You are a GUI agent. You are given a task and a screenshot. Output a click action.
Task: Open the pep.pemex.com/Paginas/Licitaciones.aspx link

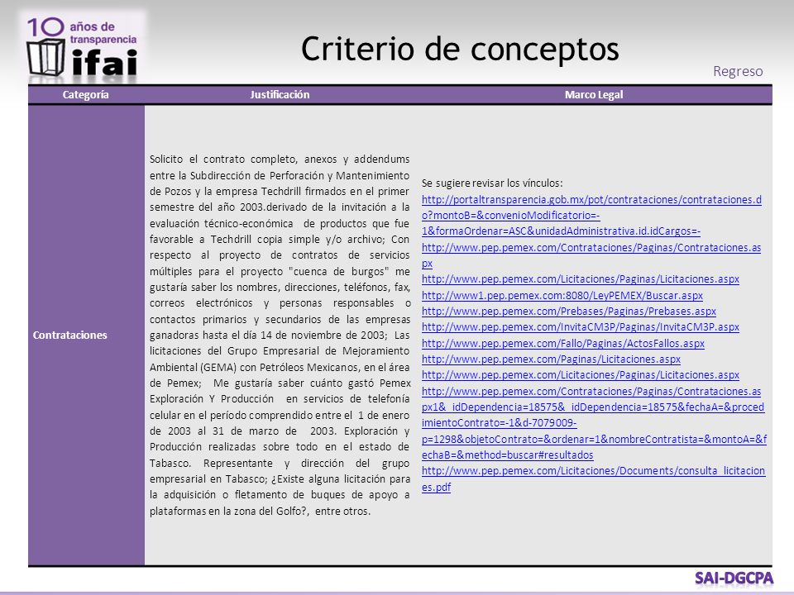551,359
